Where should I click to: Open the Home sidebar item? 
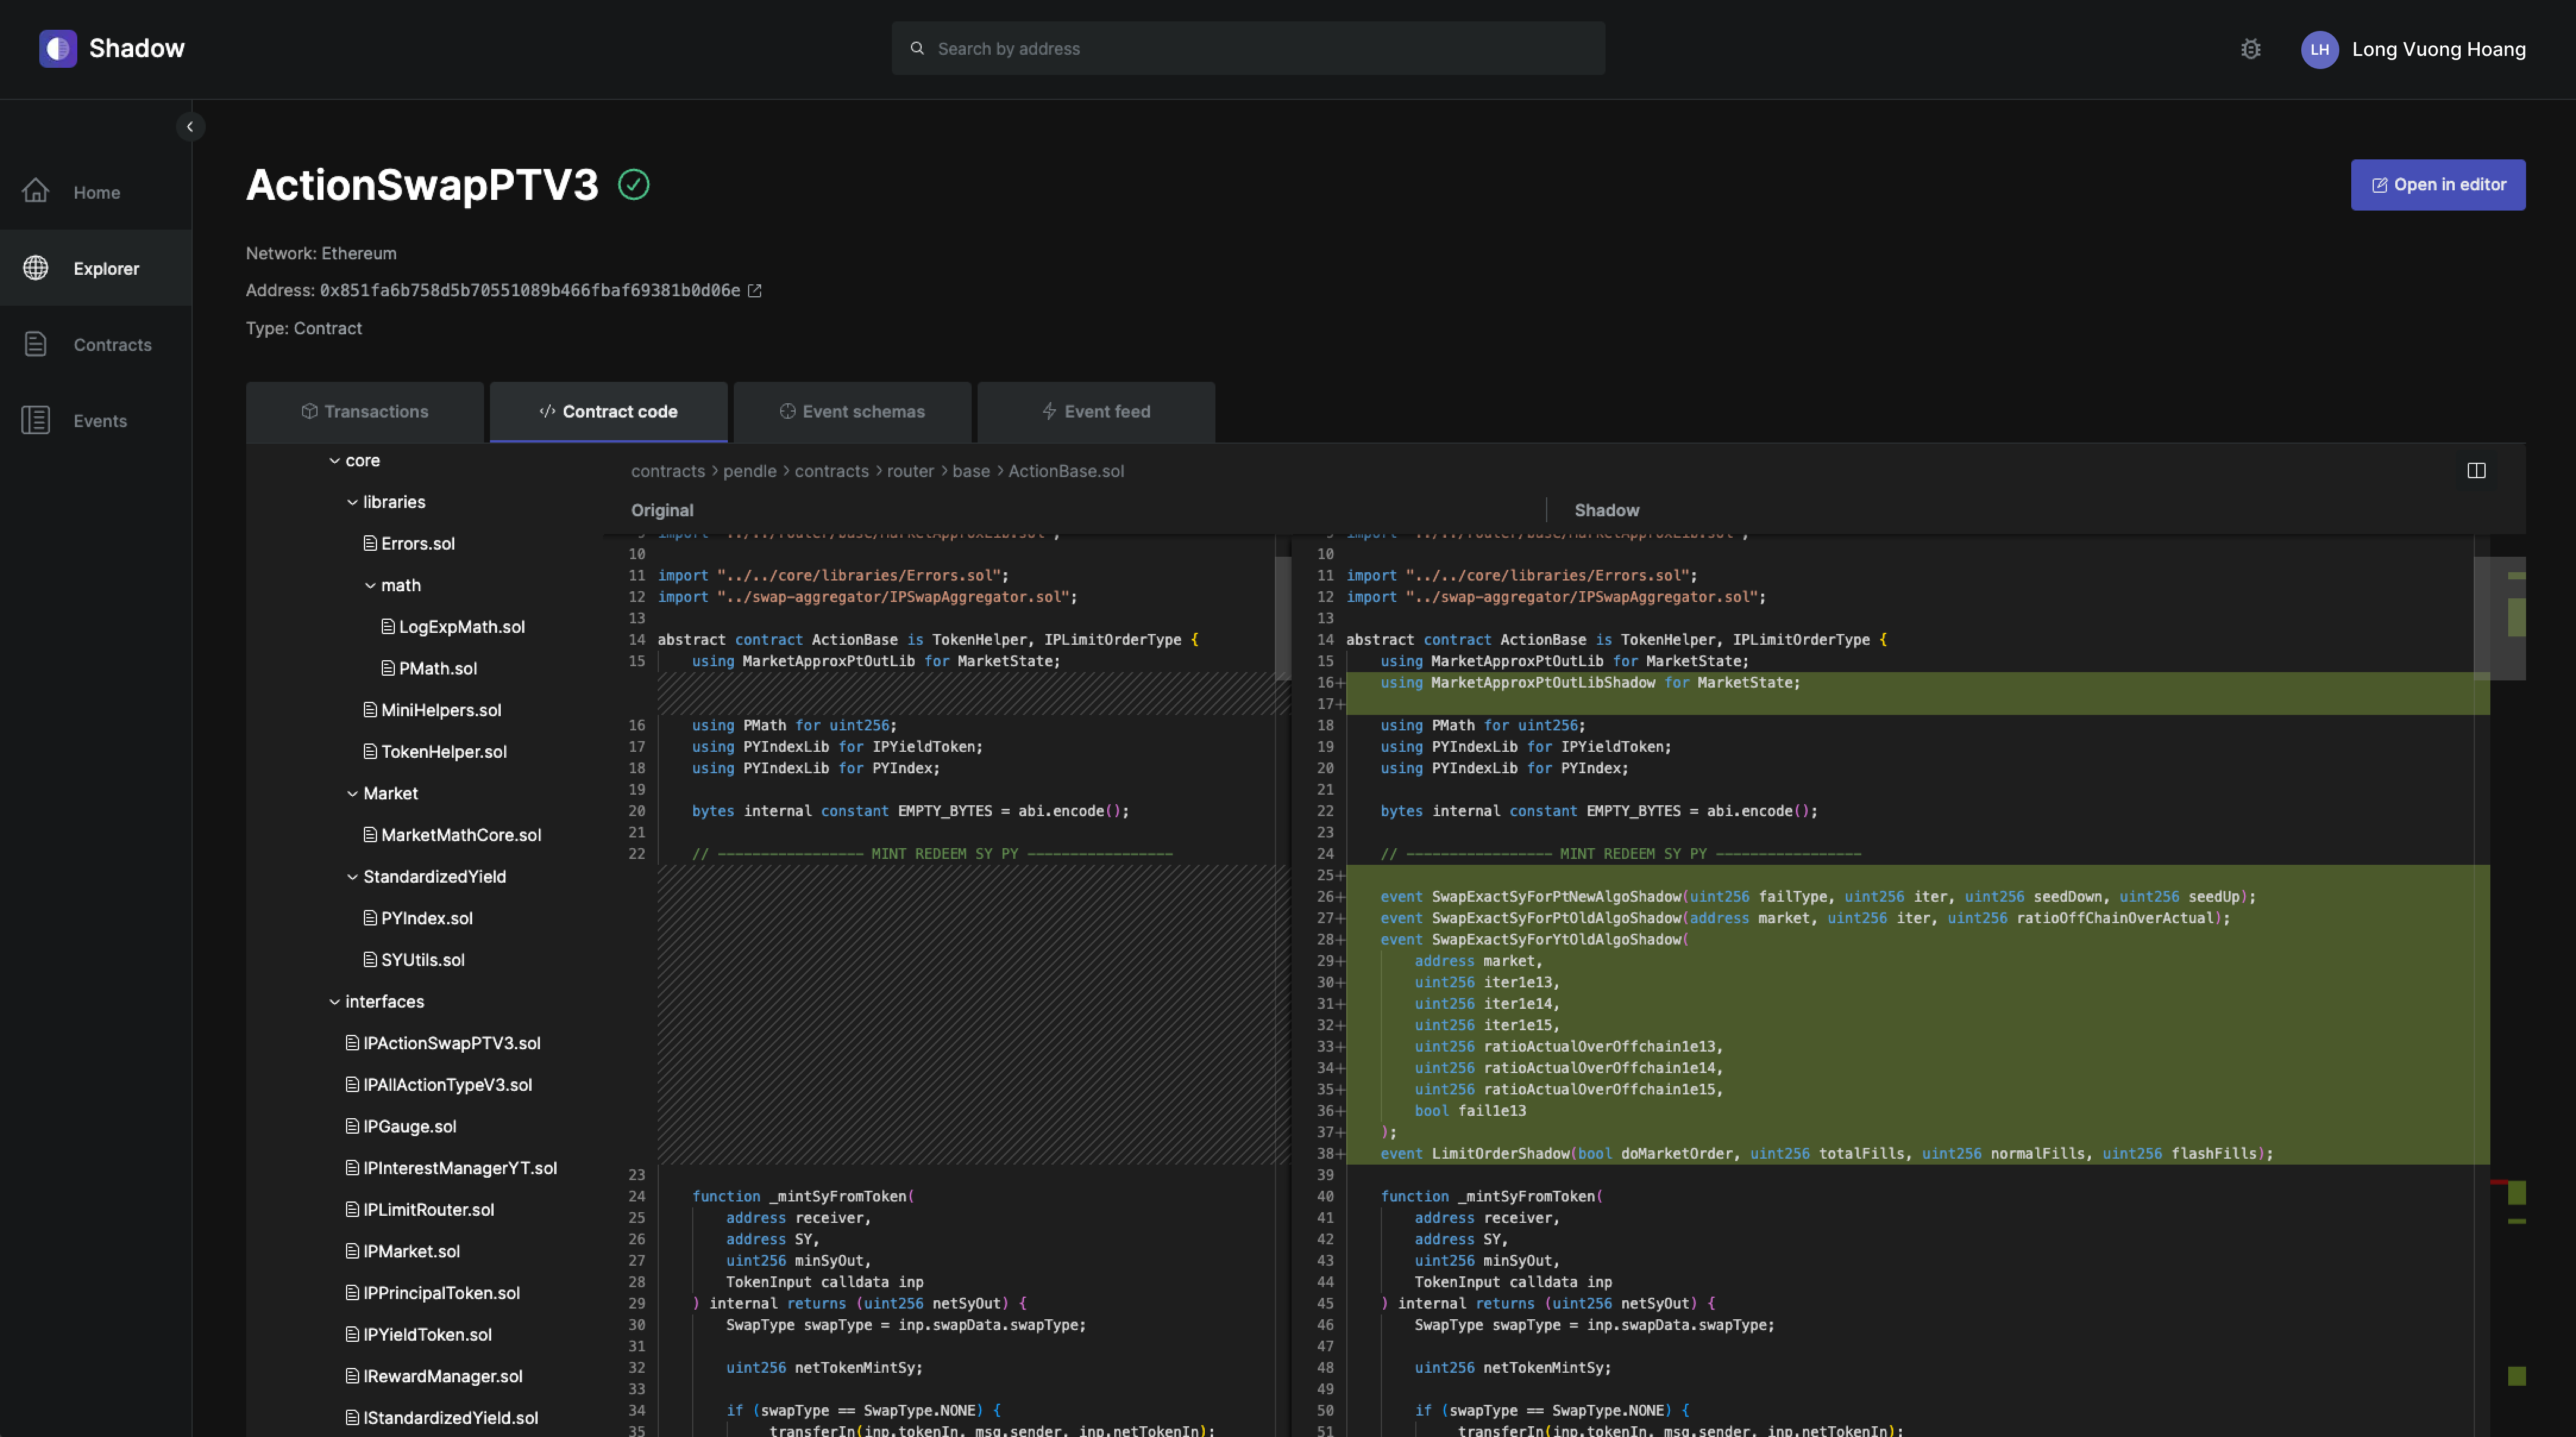pyautogui.click(x=96, y=192)
